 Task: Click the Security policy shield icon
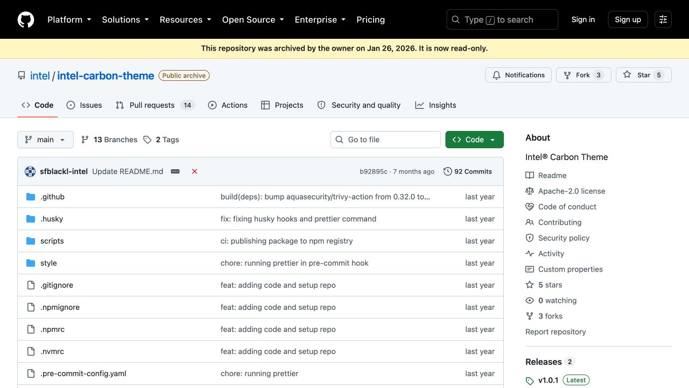530,238
